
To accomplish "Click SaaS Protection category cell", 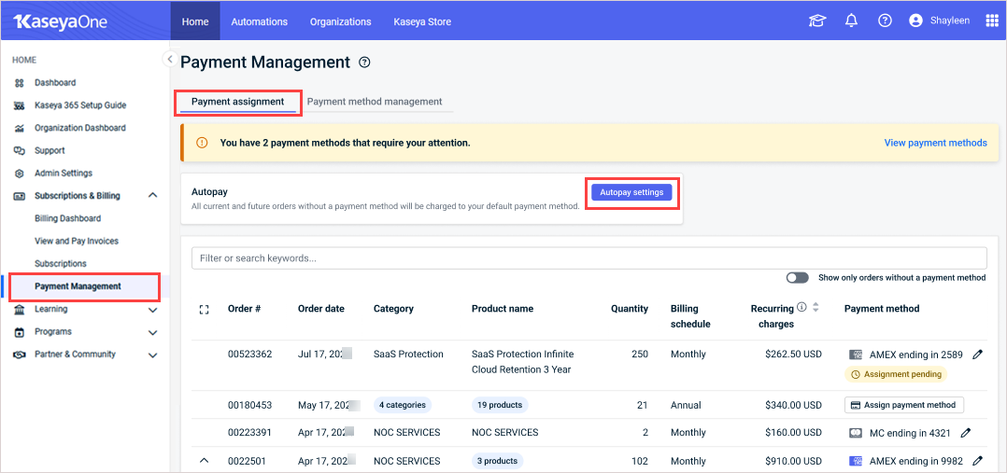I will tap(408, 355).
